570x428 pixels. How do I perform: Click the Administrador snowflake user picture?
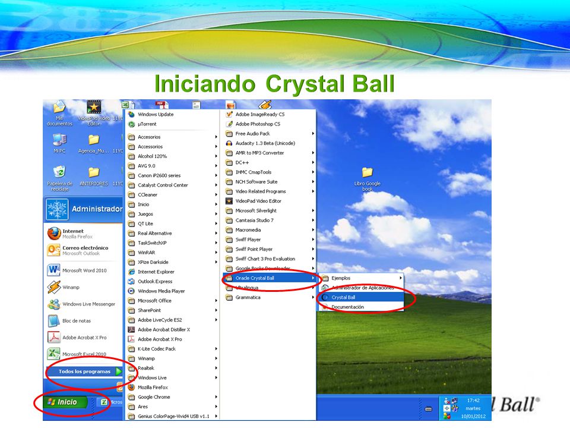coord(58,209)
